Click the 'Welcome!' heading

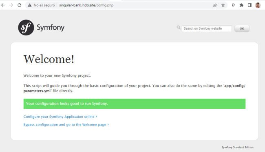[x=49, y=59]
